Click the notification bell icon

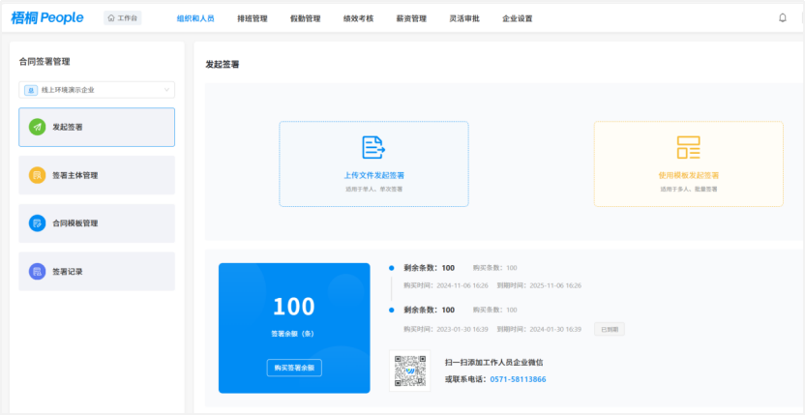pos(783,17)
